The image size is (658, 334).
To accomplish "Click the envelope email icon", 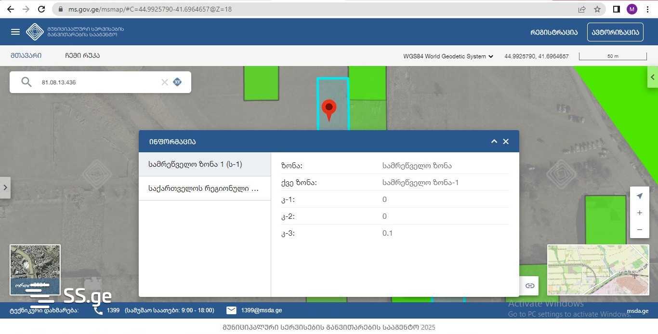I will [x=231, y=310].
